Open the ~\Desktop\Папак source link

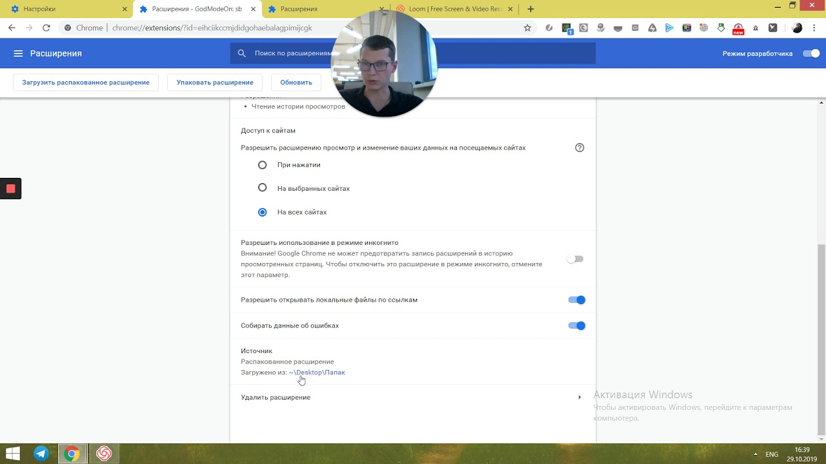[317, 372]
